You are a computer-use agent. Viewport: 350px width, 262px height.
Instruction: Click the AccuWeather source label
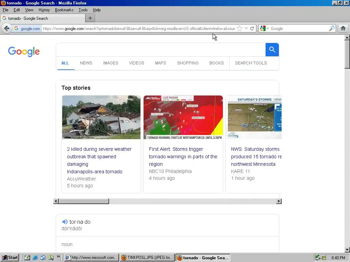[81, 179]
